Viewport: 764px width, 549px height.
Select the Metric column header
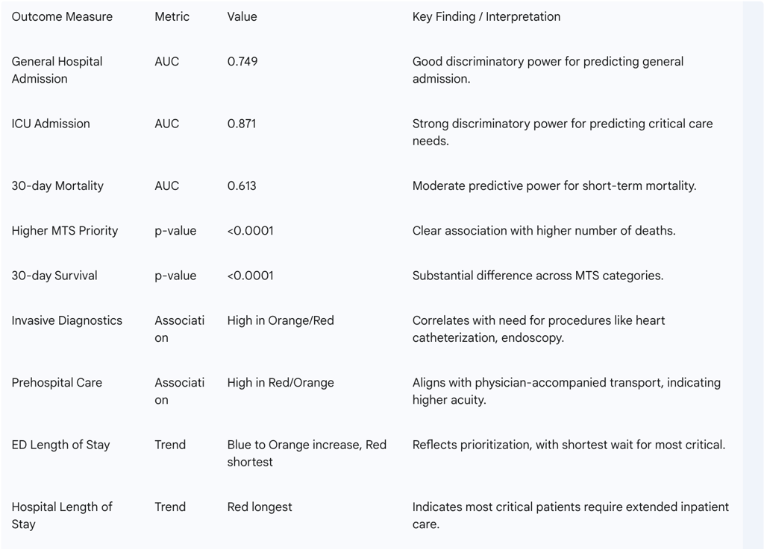point(172,16)
